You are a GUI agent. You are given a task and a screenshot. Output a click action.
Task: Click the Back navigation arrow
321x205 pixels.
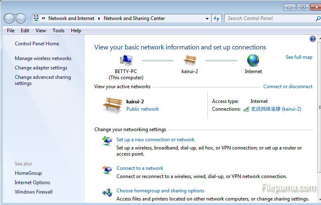9,18
